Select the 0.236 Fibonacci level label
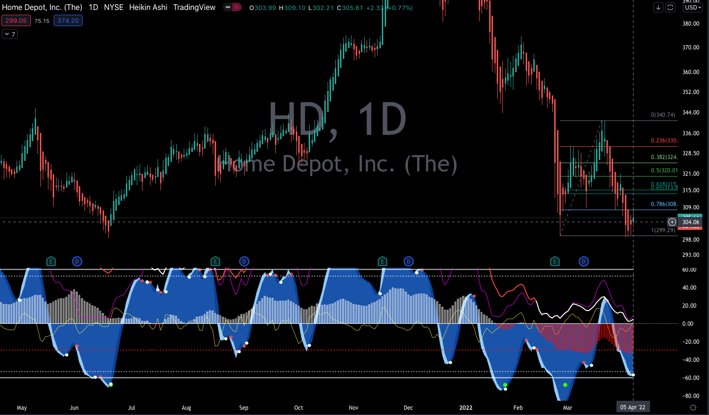The height and width of the screenshot is (415, 709). coord(664,141)
